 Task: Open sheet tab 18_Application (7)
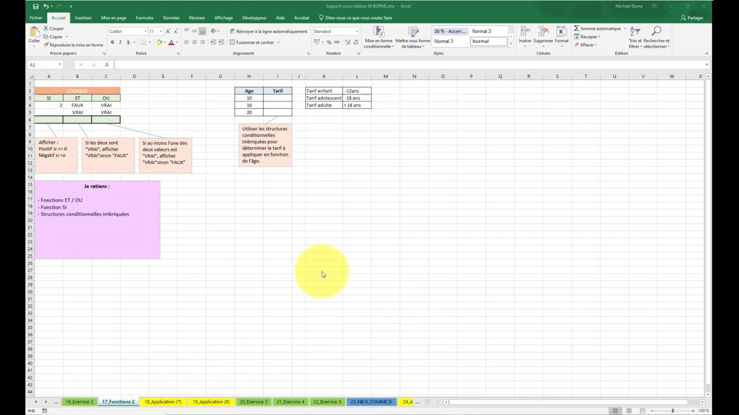(163, 402)
